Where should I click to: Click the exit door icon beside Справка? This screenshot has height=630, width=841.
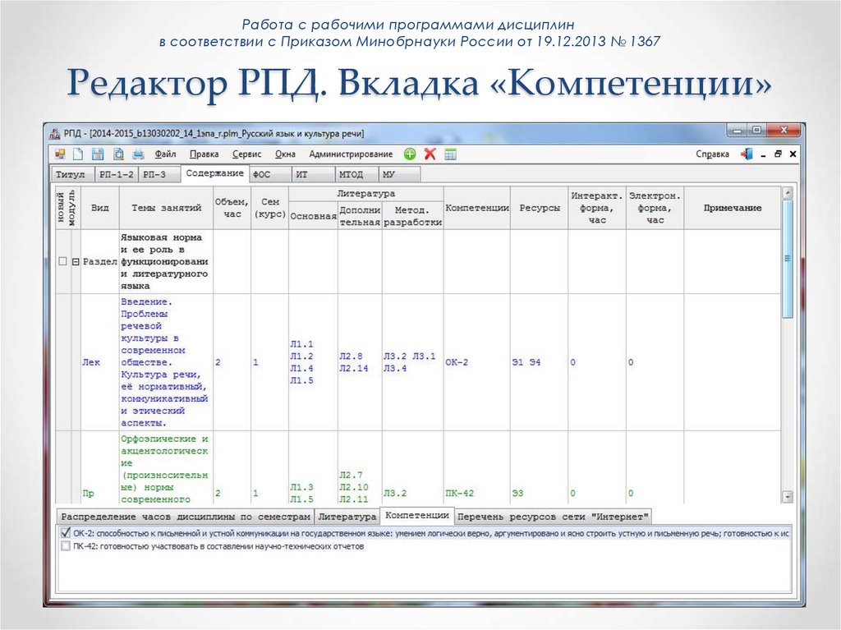(x=747, y=154)
